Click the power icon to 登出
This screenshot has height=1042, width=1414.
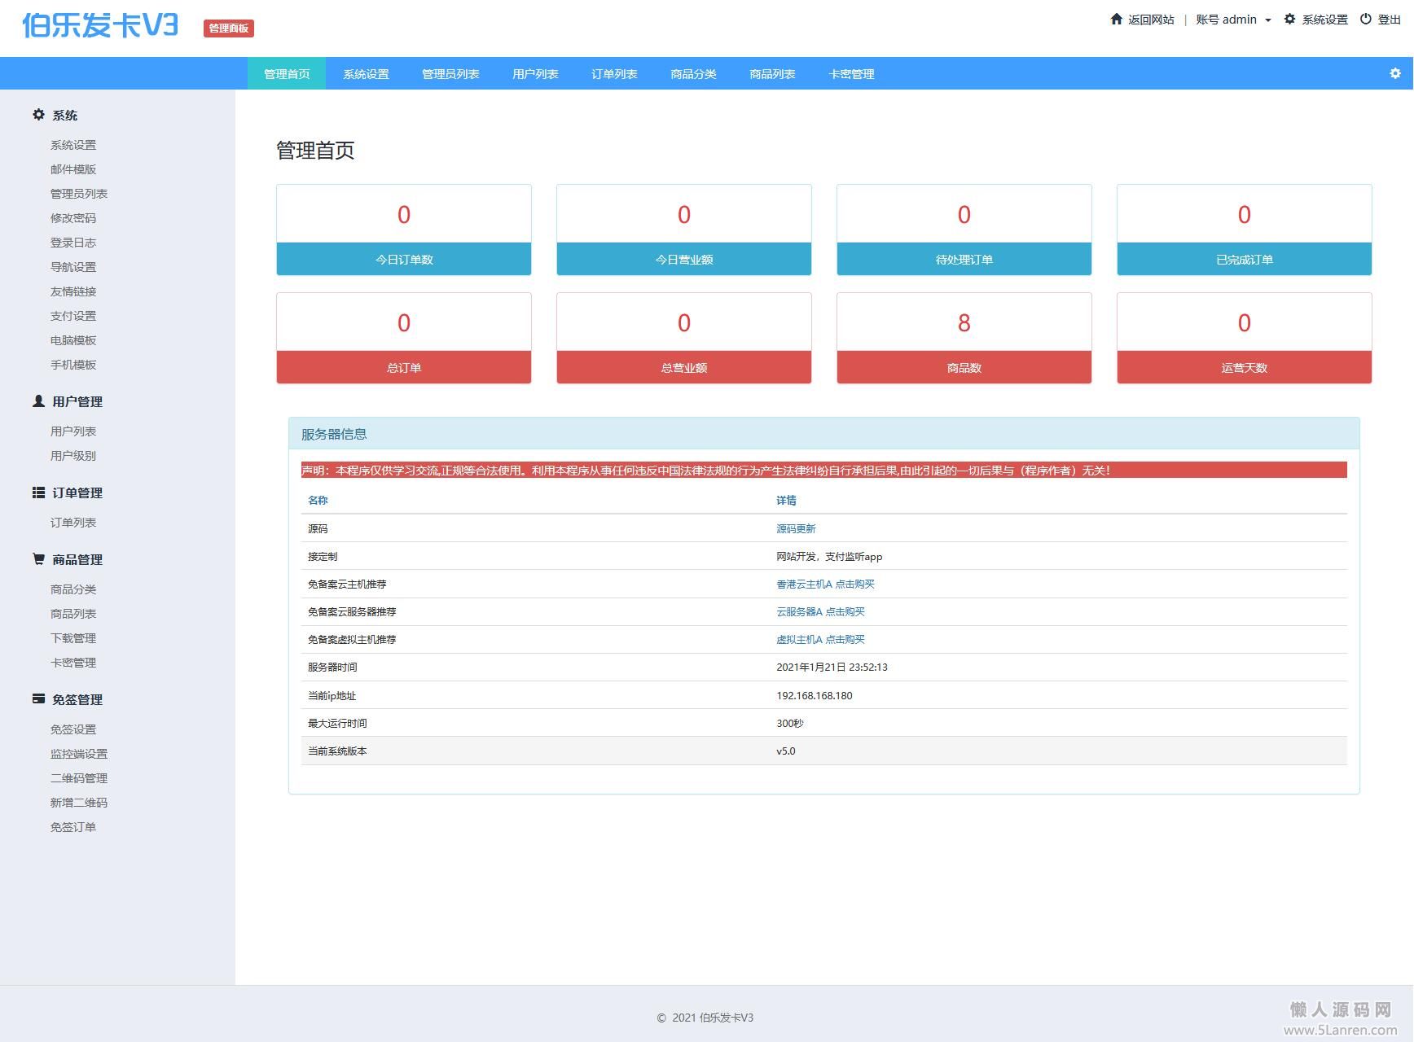coord(1366,19)
